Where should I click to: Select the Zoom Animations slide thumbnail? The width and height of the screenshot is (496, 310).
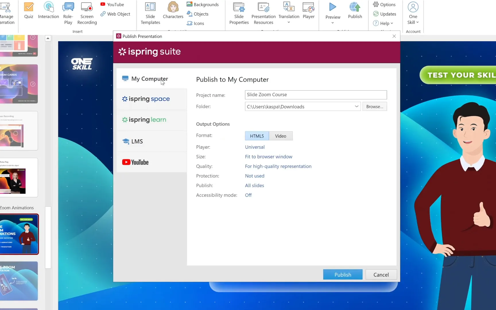point(19,234)
